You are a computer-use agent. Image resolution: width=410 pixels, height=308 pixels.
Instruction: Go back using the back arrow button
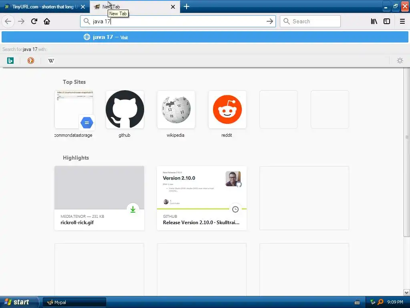8,21
